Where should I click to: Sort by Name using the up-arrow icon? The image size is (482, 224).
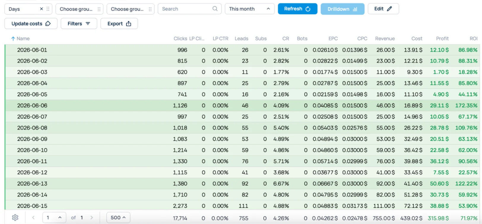[13, 39]
